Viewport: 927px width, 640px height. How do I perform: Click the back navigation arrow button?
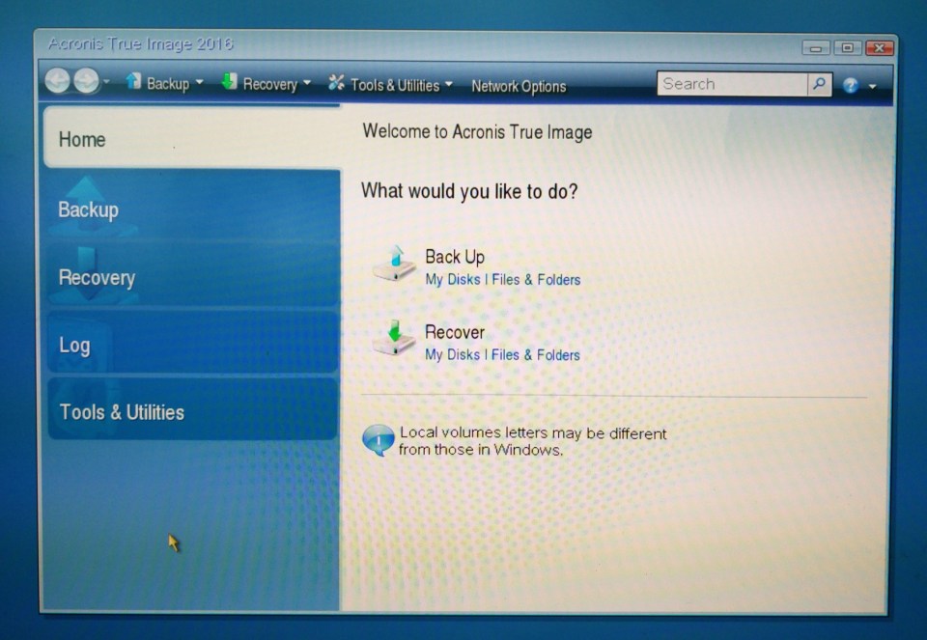[57, 83]
